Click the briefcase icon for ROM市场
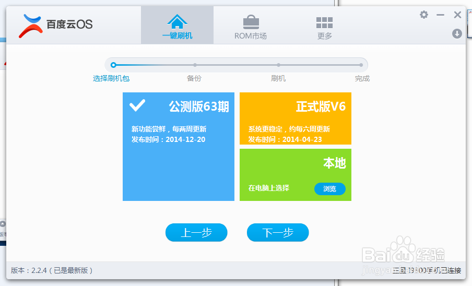The height and width of the screenshot is (286, 472). (x=251, y=22)
